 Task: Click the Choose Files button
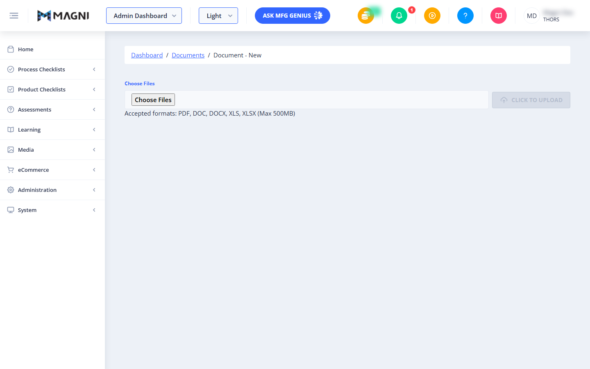click(x=153, y=100)
